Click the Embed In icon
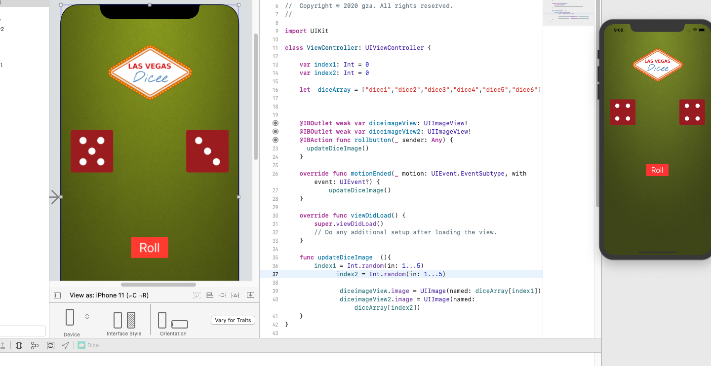This screenshot has height=366, width=711. point(250,295)
